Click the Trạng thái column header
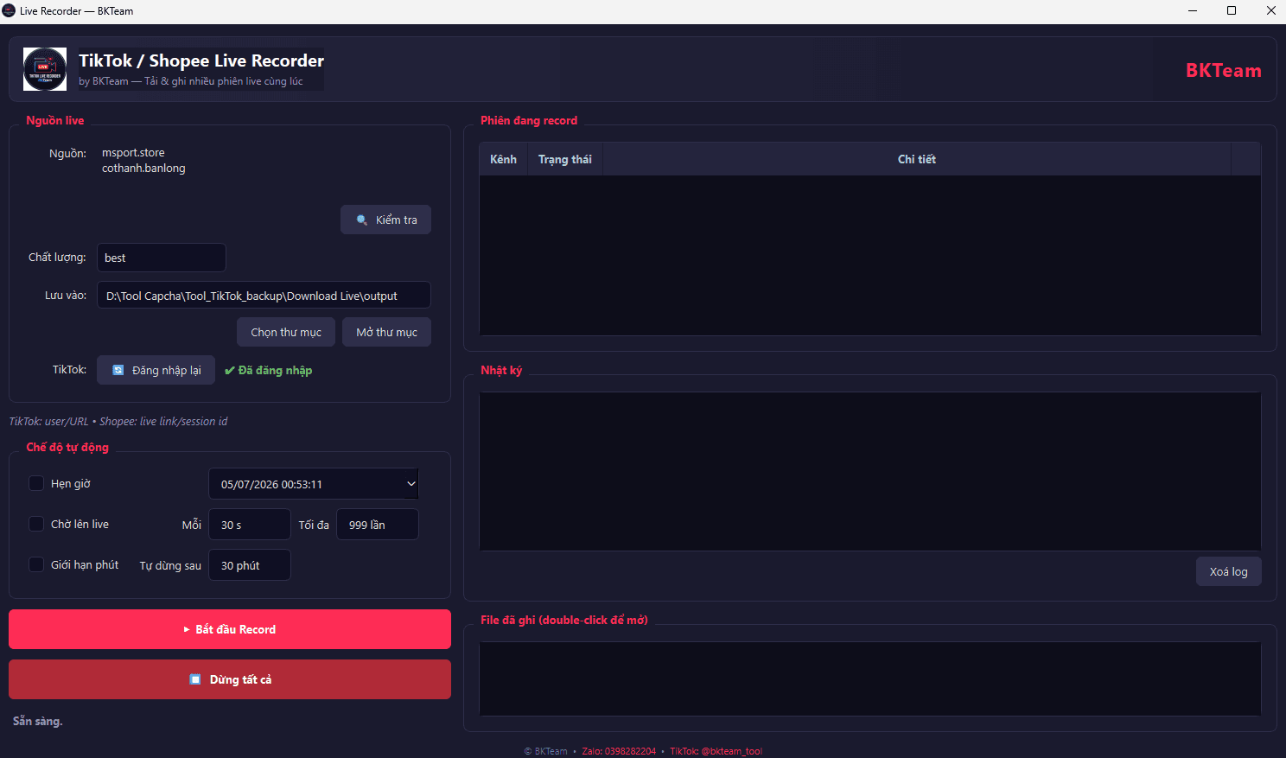This screenshot has width=1286, height=758. point(565,159)
